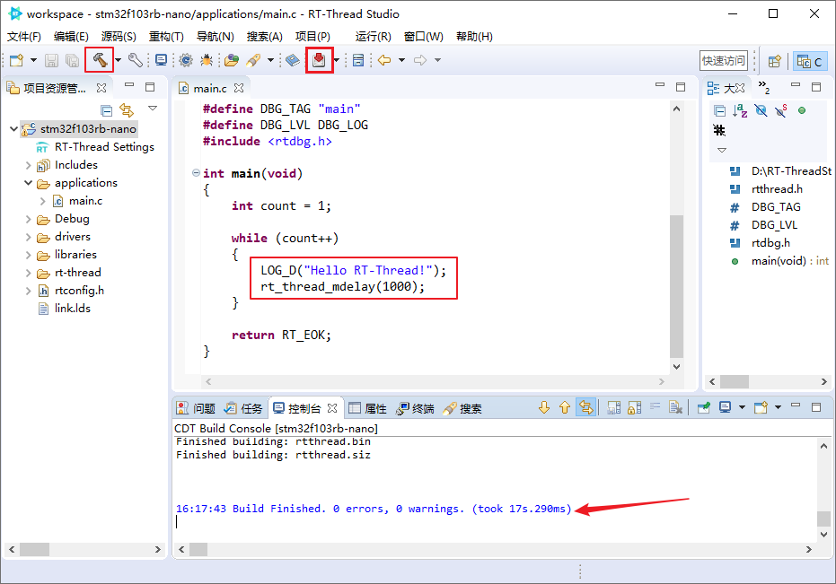
Task: Click the open element folder icon
Action: coord(232,60)
